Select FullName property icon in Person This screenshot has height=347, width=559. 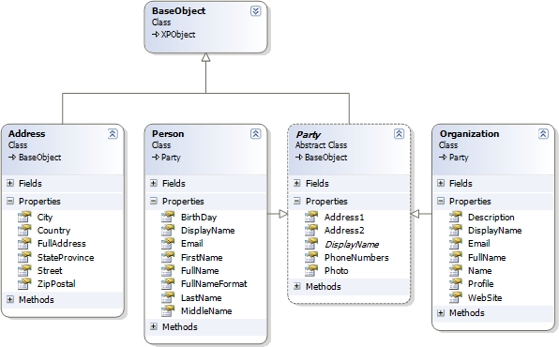(x=168, y=270)
